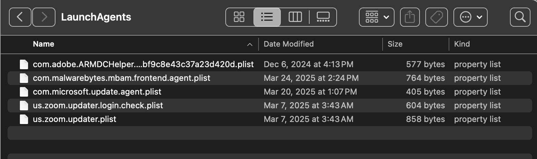Switch to icon grid view

pyautogui.click(x=239, y=17)
